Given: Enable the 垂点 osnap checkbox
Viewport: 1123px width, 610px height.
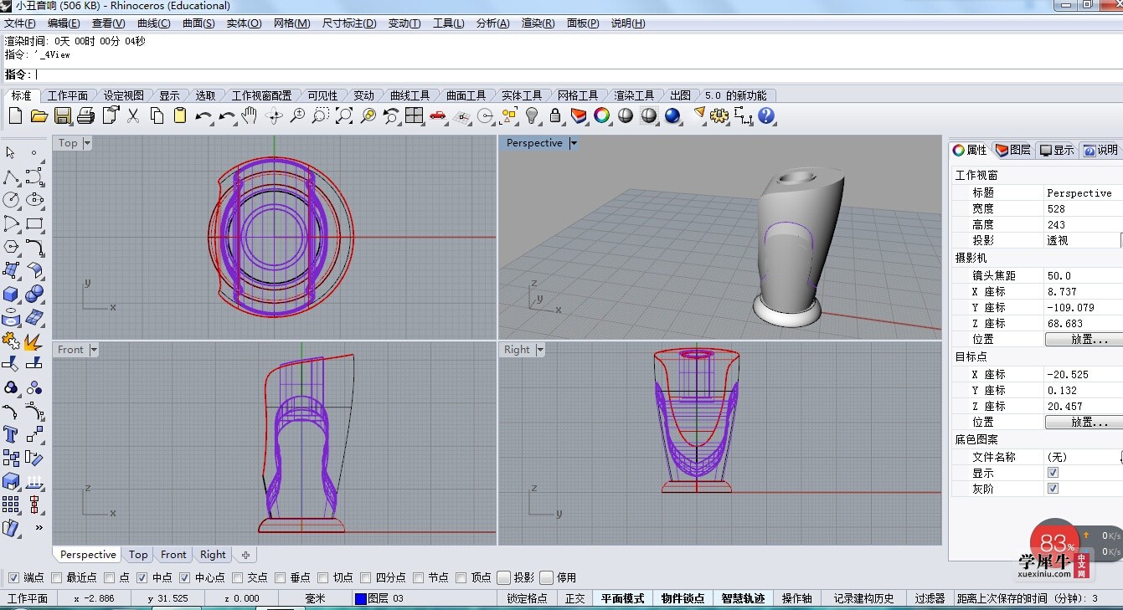Looking at the screenshot, I should click(x=280, y=577).
